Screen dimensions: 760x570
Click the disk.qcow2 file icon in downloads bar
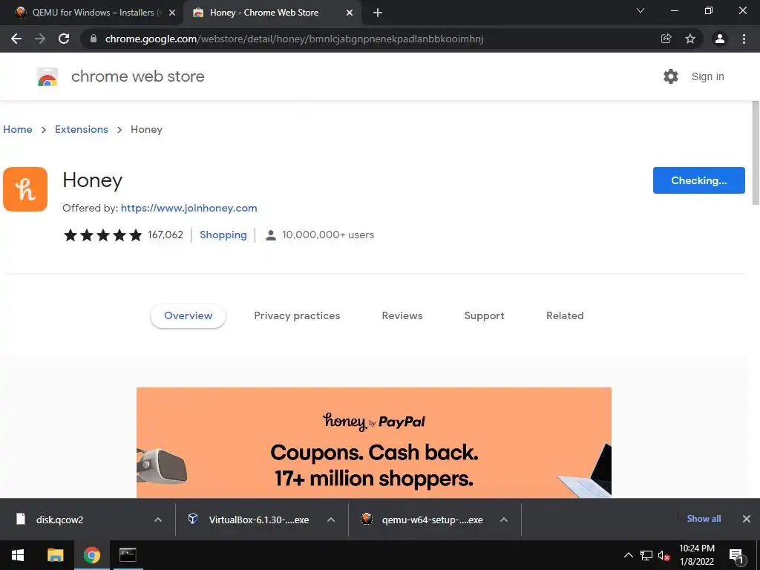click(x=20, y=519)
